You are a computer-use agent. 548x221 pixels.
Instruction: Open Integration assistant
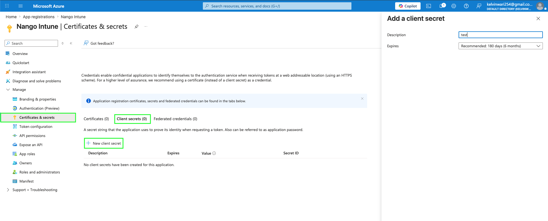(x=29, y=72)
